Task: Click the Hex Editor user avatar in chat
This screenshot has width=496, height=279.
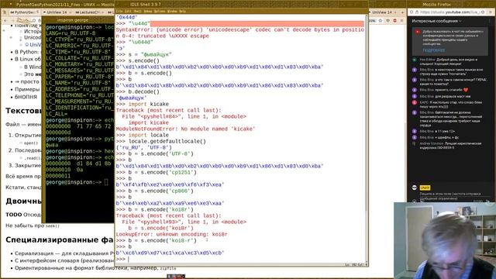Action: [x=415, y=60]
